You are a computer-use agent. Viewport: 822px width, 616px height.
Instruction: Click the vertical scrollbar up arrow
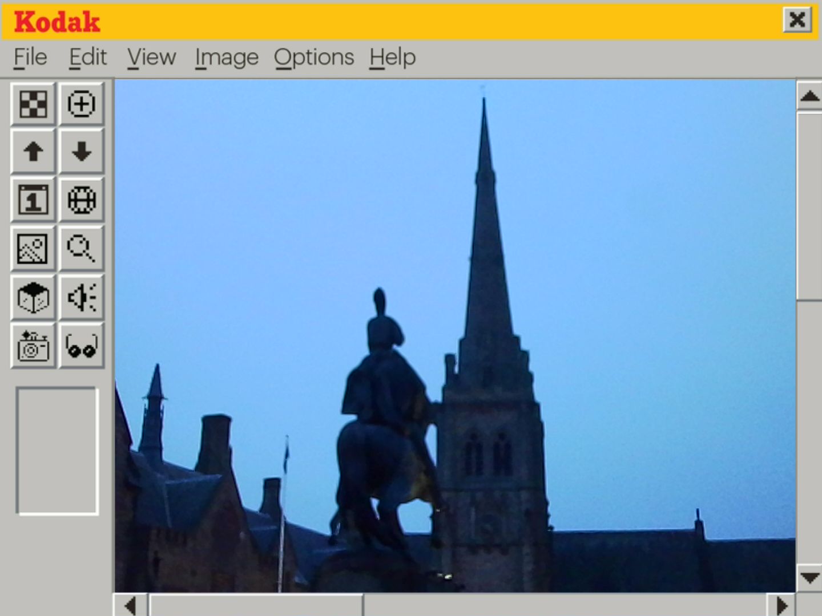click(x=809, y=95)
